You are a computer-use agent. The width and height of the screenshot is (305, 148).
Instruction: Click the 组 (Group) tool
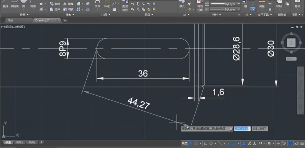[x=246, y=4]
